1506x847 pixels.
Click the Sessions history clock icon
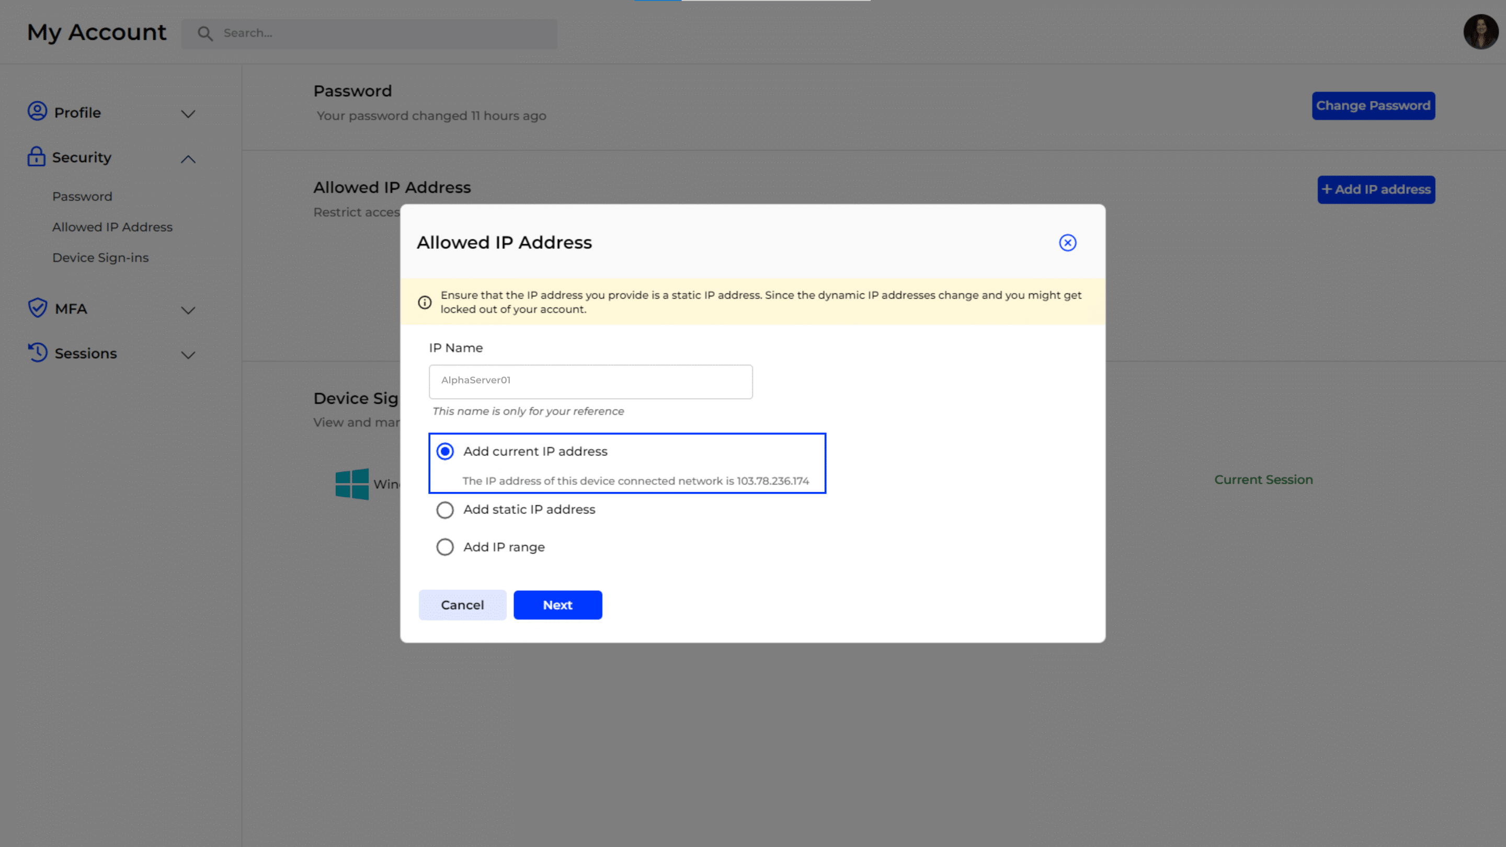38,352
